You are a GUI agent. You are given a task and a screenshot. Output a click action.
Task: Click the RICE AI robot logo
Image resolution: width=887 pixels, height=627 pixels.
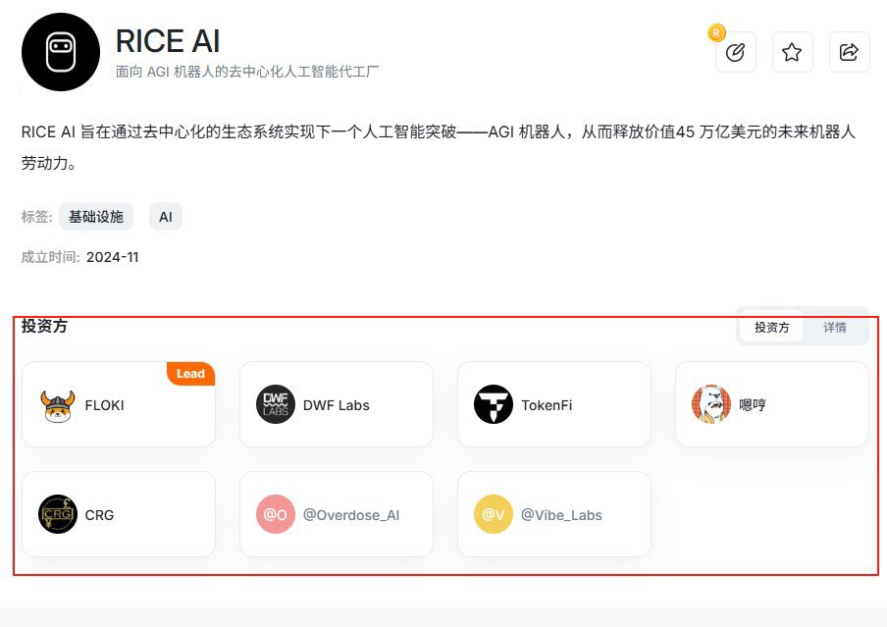[x=61, y=52]
